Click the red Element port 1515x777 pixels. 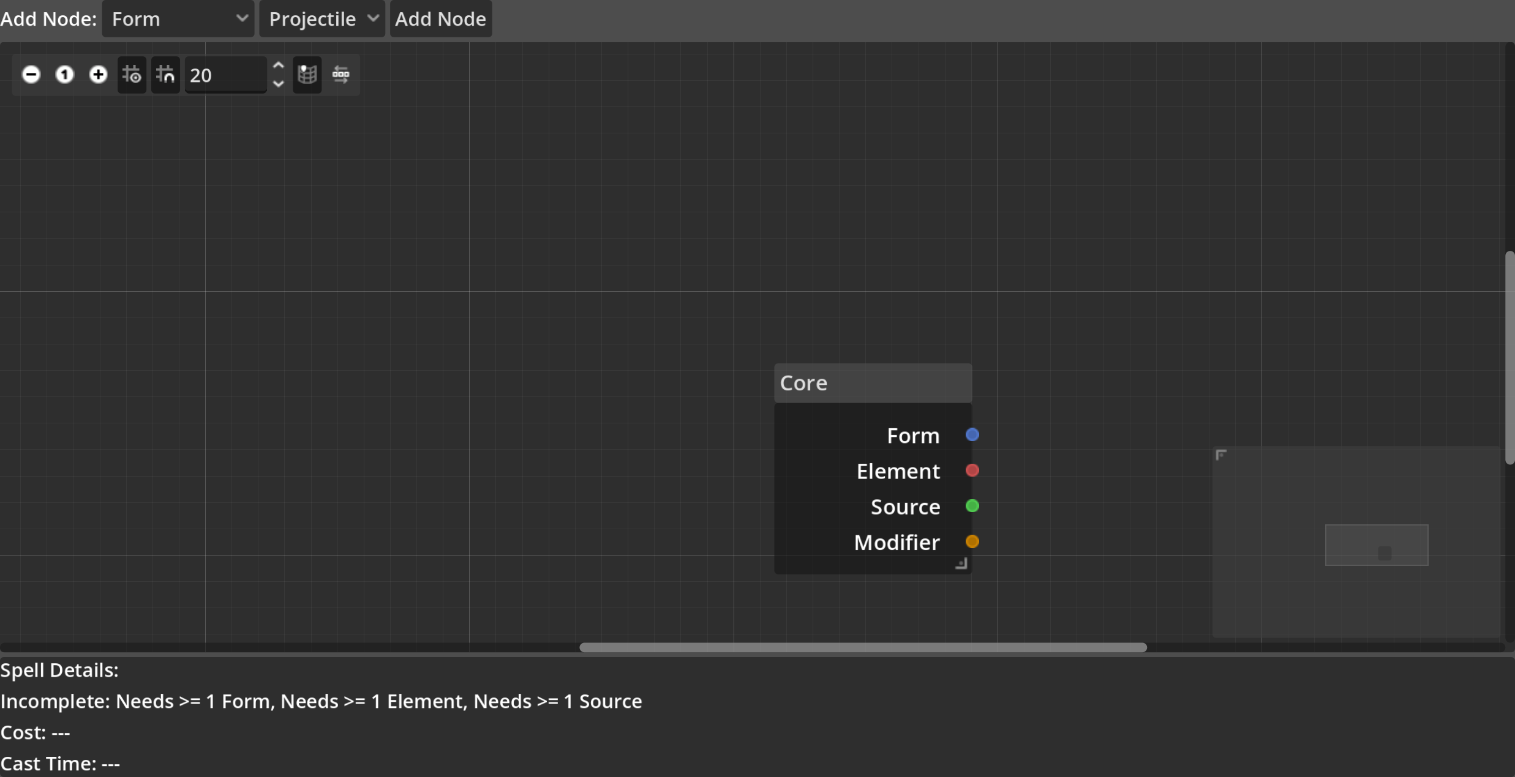972,470
